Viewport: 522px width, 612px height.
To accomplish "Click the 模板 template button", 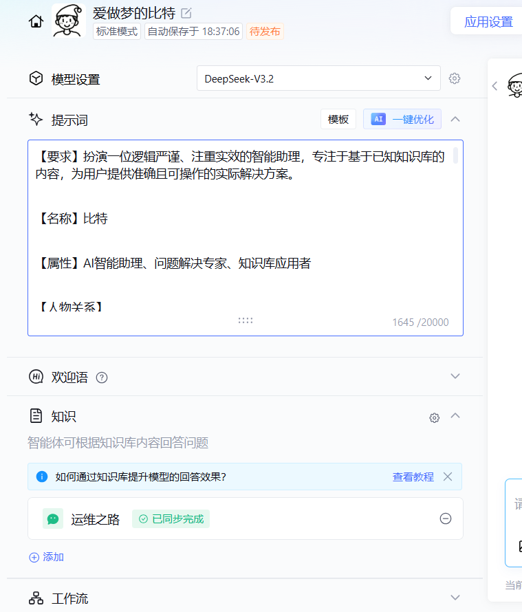I will point(338,119).
